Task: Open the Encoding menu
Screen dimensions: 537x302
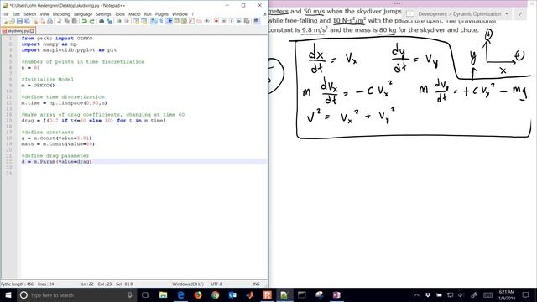Action: pos(61,14)
